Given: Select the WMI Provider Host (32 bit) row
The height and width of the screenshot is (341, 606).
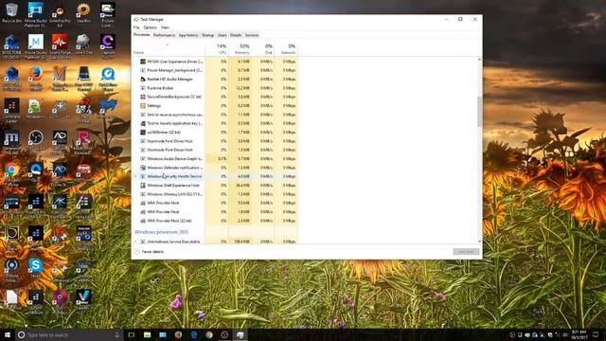Looking at the screenshot, I should point(215,221).
